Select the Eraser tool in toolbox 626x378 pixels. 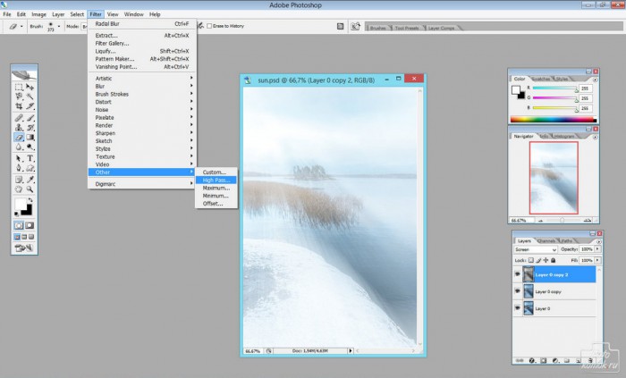(19, 137)
